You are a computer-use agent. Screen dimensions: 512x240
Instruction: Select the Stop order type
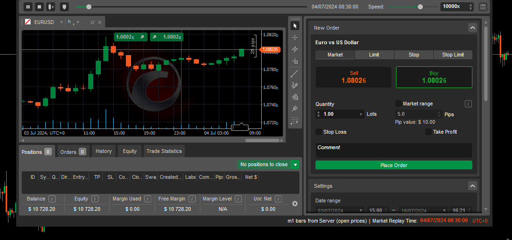point(414,55)
